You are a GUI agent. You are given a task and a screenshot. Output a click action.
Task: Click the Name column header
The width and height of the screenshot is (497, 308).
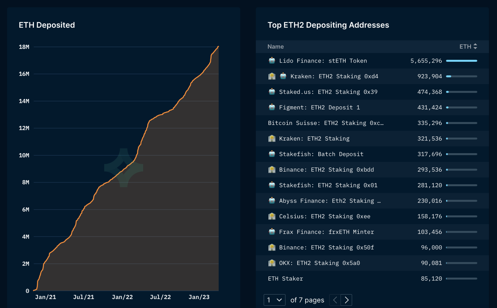pos(275,47)
